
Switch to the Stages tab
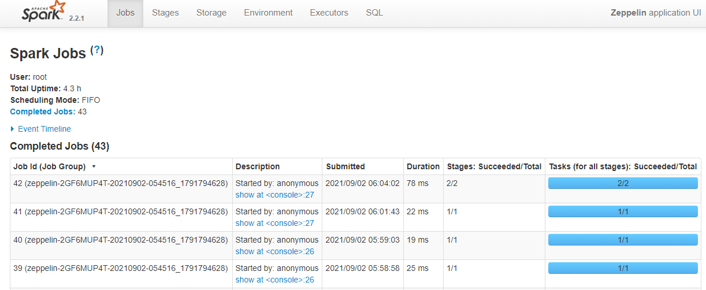pyautogui.click(x=165, y=13)
